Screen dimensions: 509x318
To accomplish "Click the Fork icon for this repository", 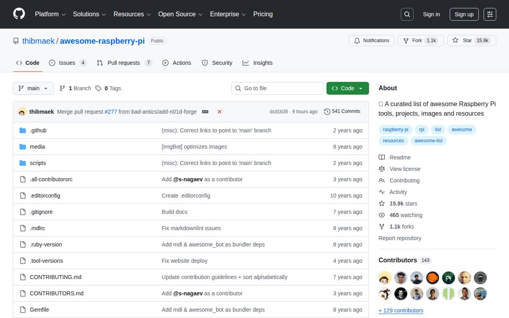I will point(406,40).
